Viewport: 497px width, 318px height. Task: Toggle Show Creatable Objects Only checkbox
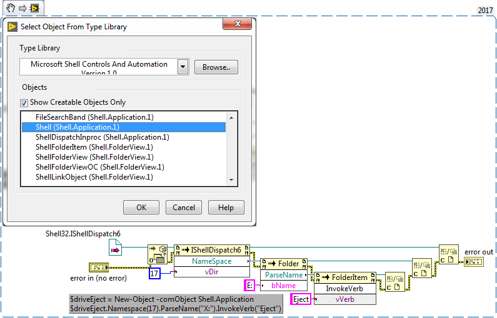[x=24, y=103]
